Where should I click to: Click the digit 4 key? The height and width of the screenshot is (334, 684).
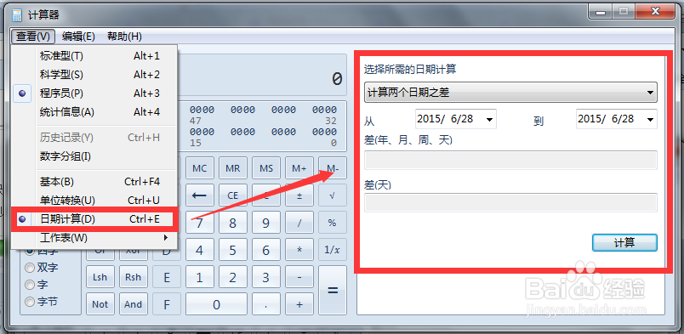point(199,250)
